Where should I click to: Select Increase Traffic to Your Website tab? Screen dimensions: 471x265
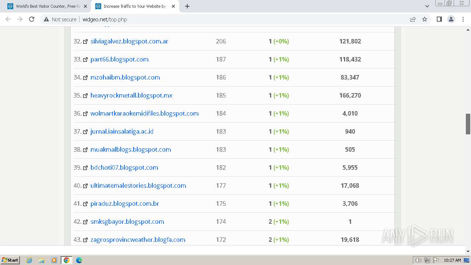(x=135, y=6)
